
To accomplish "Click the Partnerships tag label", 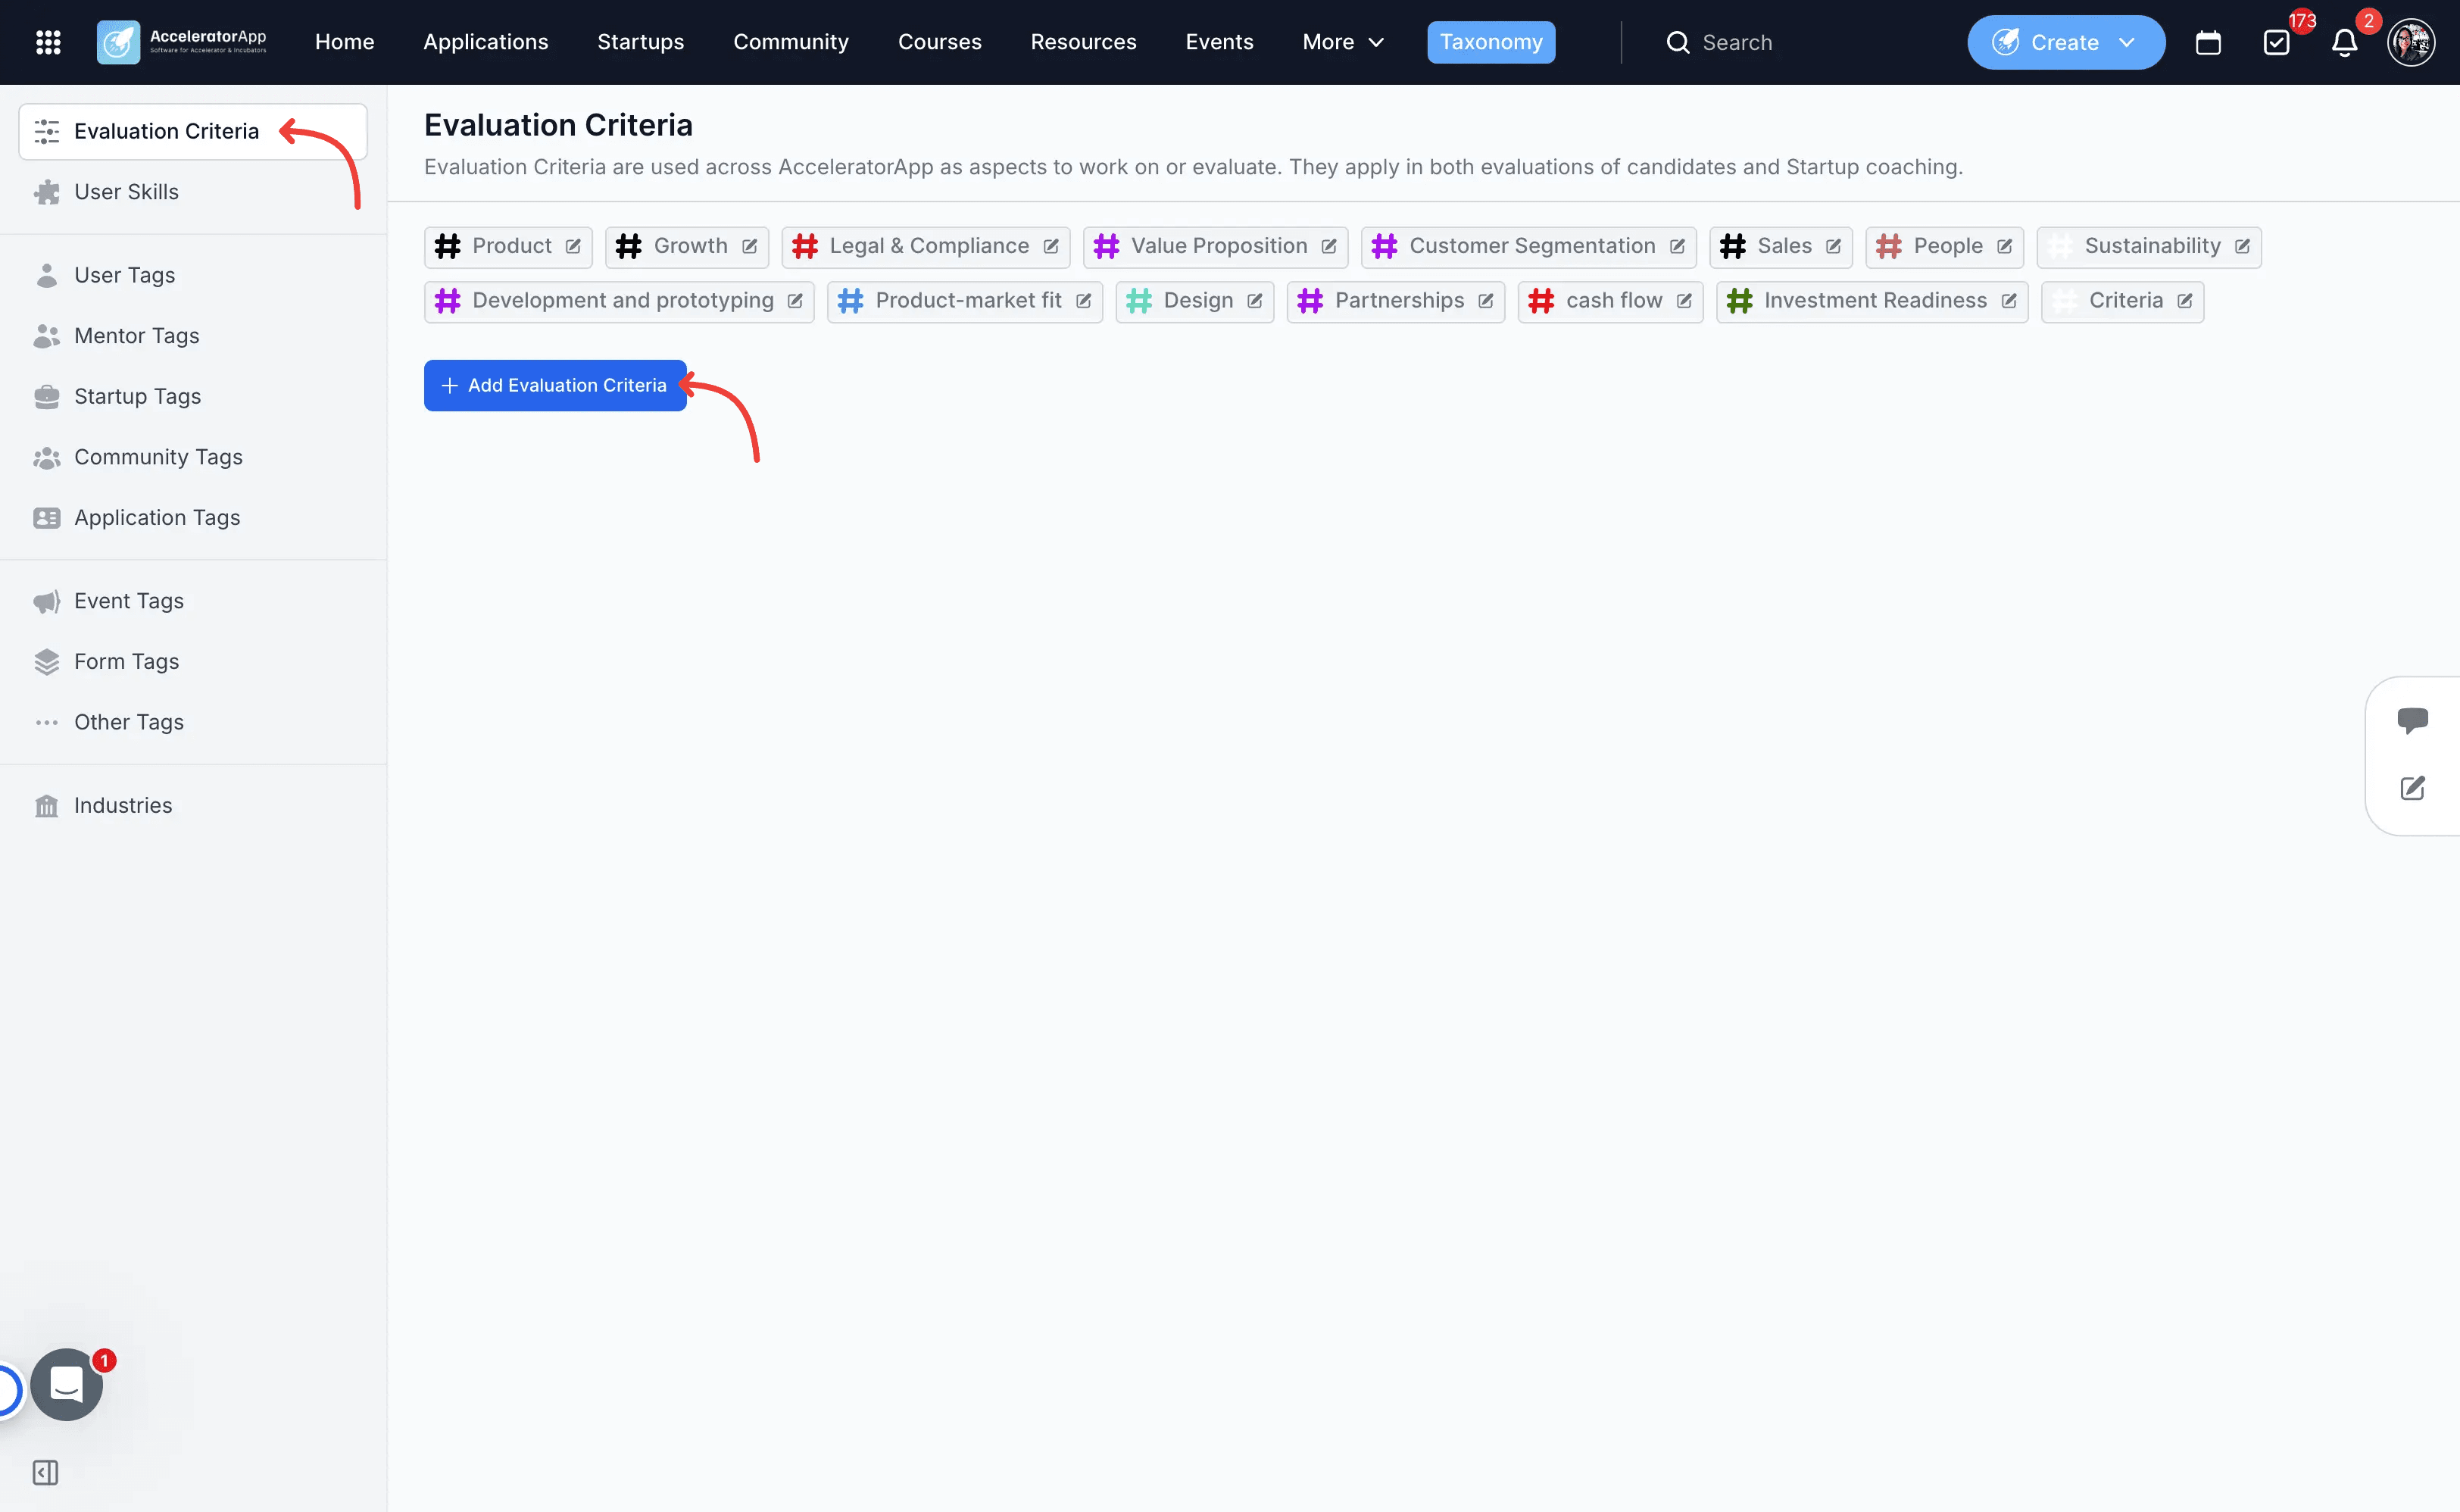I will (1400, 301).
